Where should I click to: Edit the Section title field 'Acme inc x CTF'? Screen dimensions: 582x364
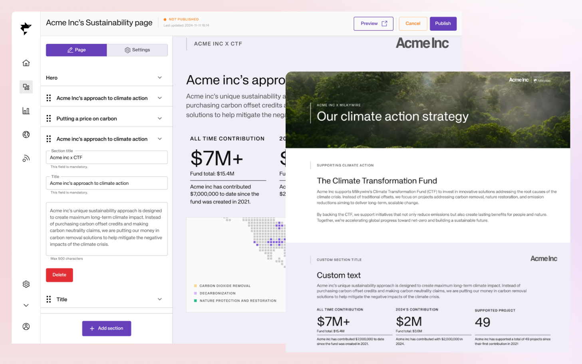107,157
